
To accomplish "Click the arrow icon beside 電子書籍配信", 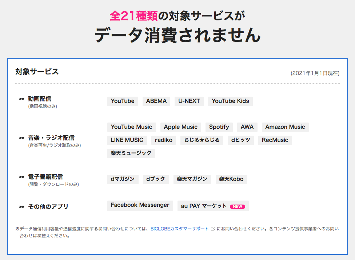I will tap(21, 176).
